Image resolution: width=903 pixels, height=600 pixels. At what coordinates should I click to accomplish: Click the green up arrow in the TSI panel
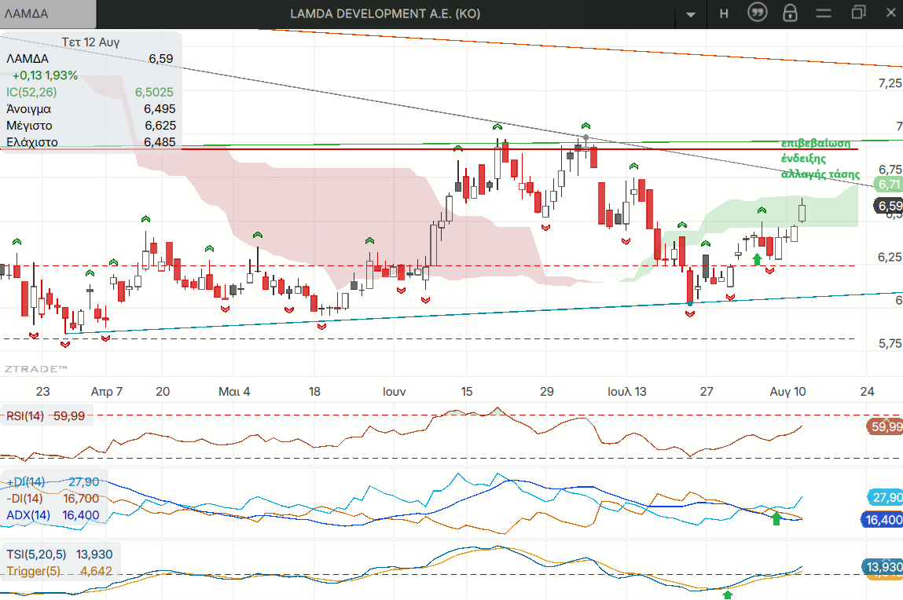coord(728,595)
